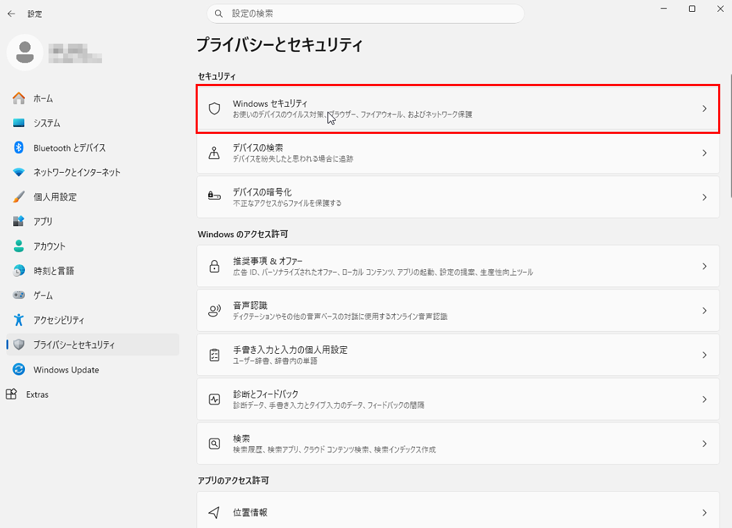Click the 推奨事項 & オファー padlock icon
732x528 pixels.
214,266
